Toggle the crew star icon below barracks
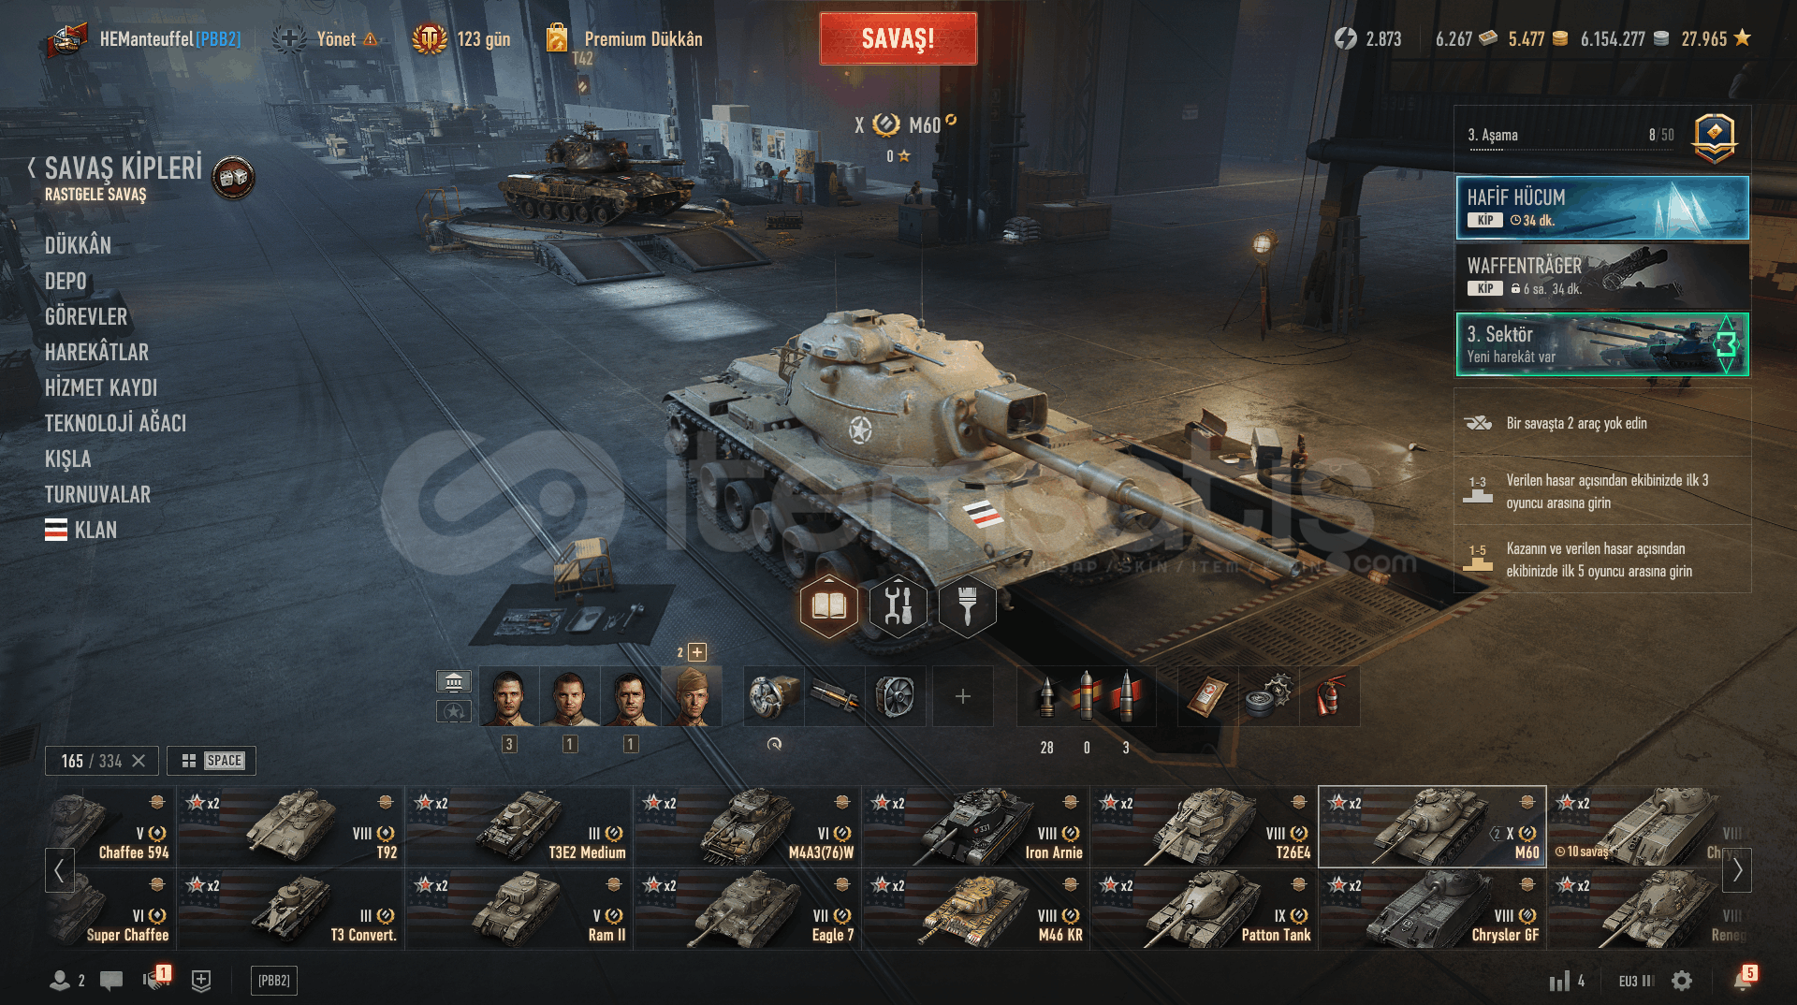The height and width of the screenshot is (1005, 1797). click(454, 712)
